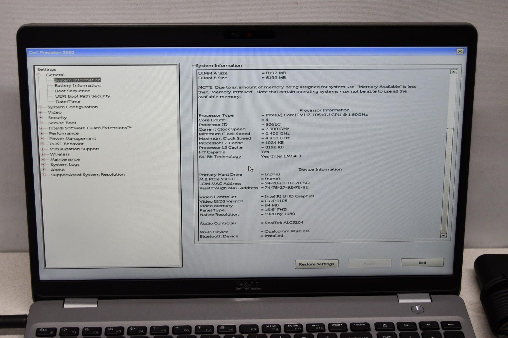Click the Maximum Clock Speed value
This screenshot has height=338, width=508.
[x=277, y=138]
